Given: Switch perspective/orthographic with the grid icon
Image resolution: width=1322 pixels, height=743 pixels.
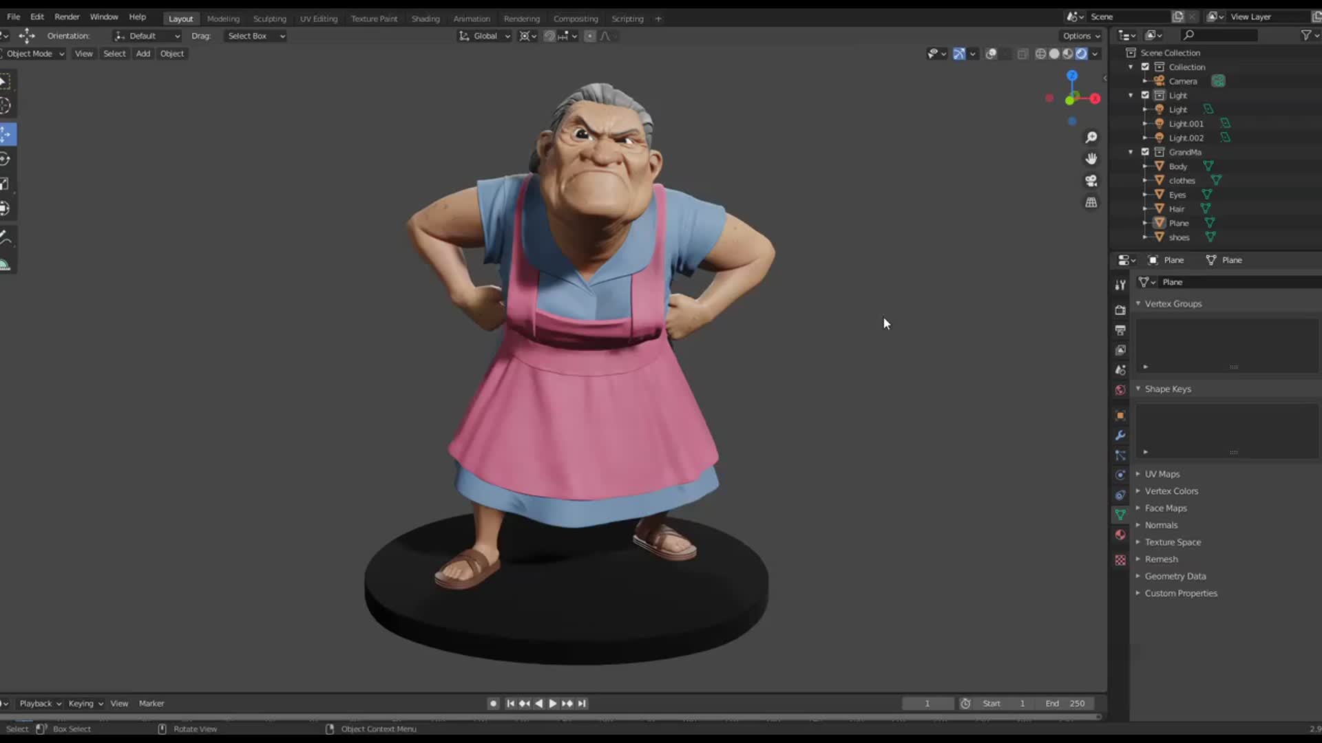Looking at the screenshot, I should click(x=1091, y=203).
